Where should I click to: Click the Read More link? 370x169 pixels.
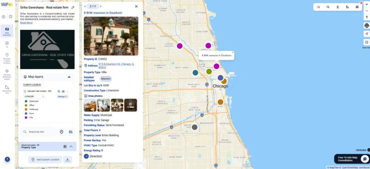coord(26,23)
